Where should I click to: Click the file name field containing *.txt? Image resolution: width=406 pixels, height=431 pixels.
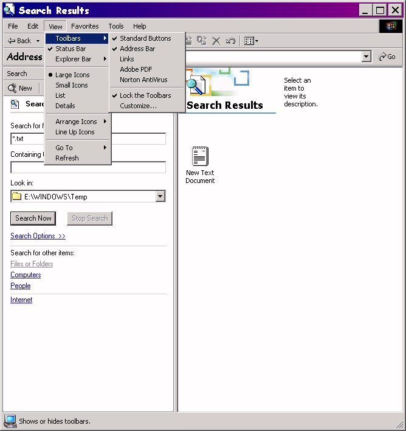pyautogui.click(x=88, y=139)
